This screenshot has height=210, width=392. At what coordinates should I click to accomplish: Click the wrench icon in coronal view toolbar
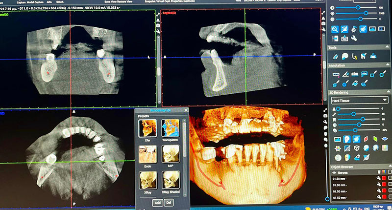(x=158, y=31)
